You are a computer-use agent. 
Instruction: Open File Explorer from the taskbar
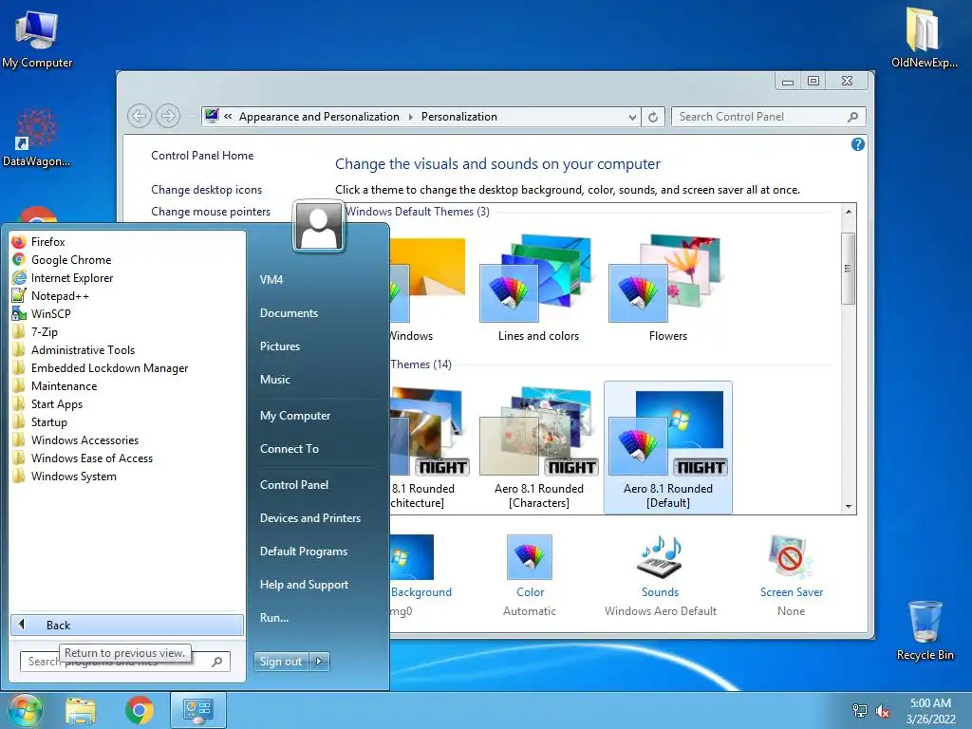(82, 710)
